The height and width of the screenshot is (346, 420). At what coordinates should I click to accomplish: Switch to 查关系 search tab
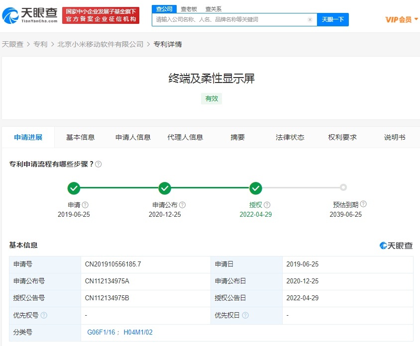point(213,9)
